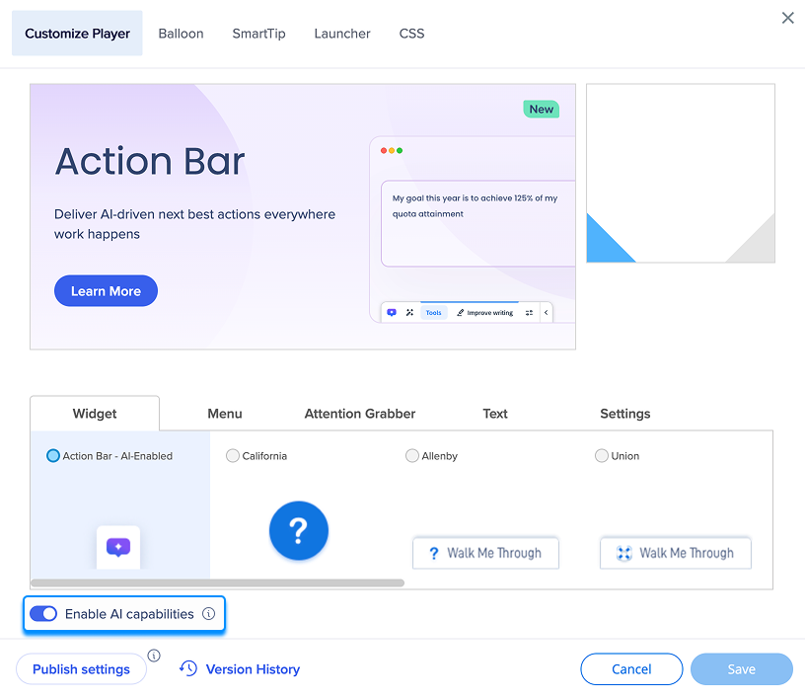
Task: Click the info icon beside Enable AI capabilities
Action: pyautogui.click(x=208, y=614)
